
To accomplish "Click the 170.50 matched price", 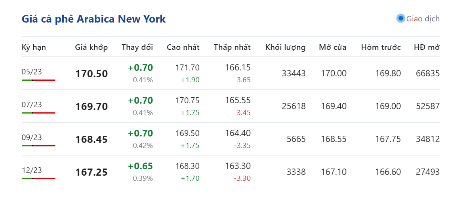I will click(x=91, y=74).
